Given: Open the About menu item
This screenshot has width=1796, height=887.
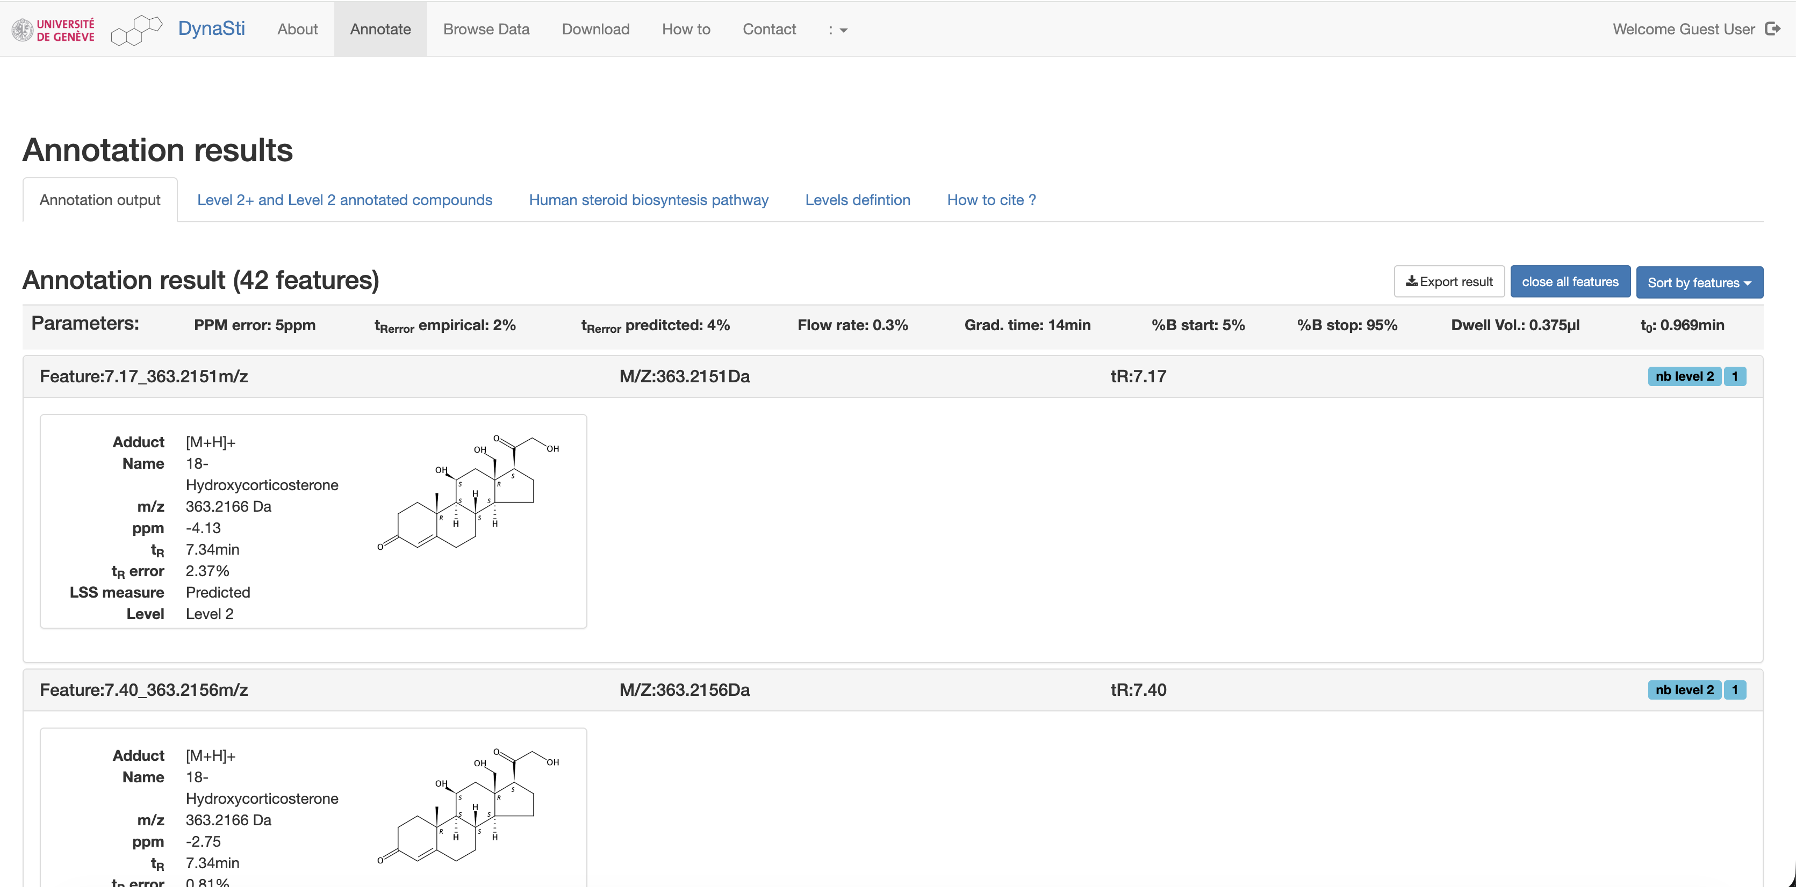Looking at the screenshot, I should click(x=298, y=30).
